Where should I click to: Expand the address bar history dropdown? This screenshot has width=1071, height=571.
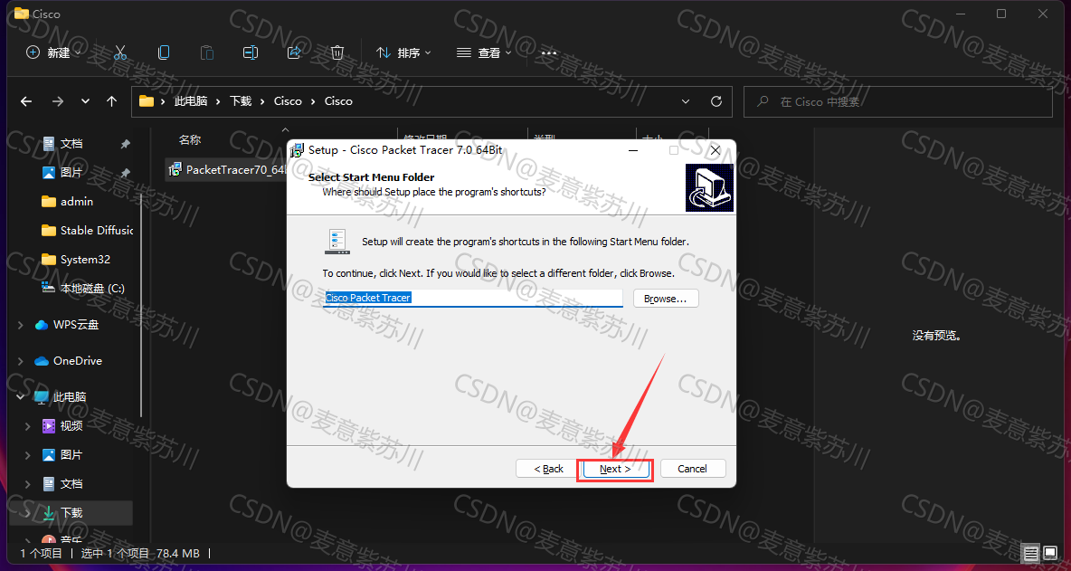[x=686, y=101]
